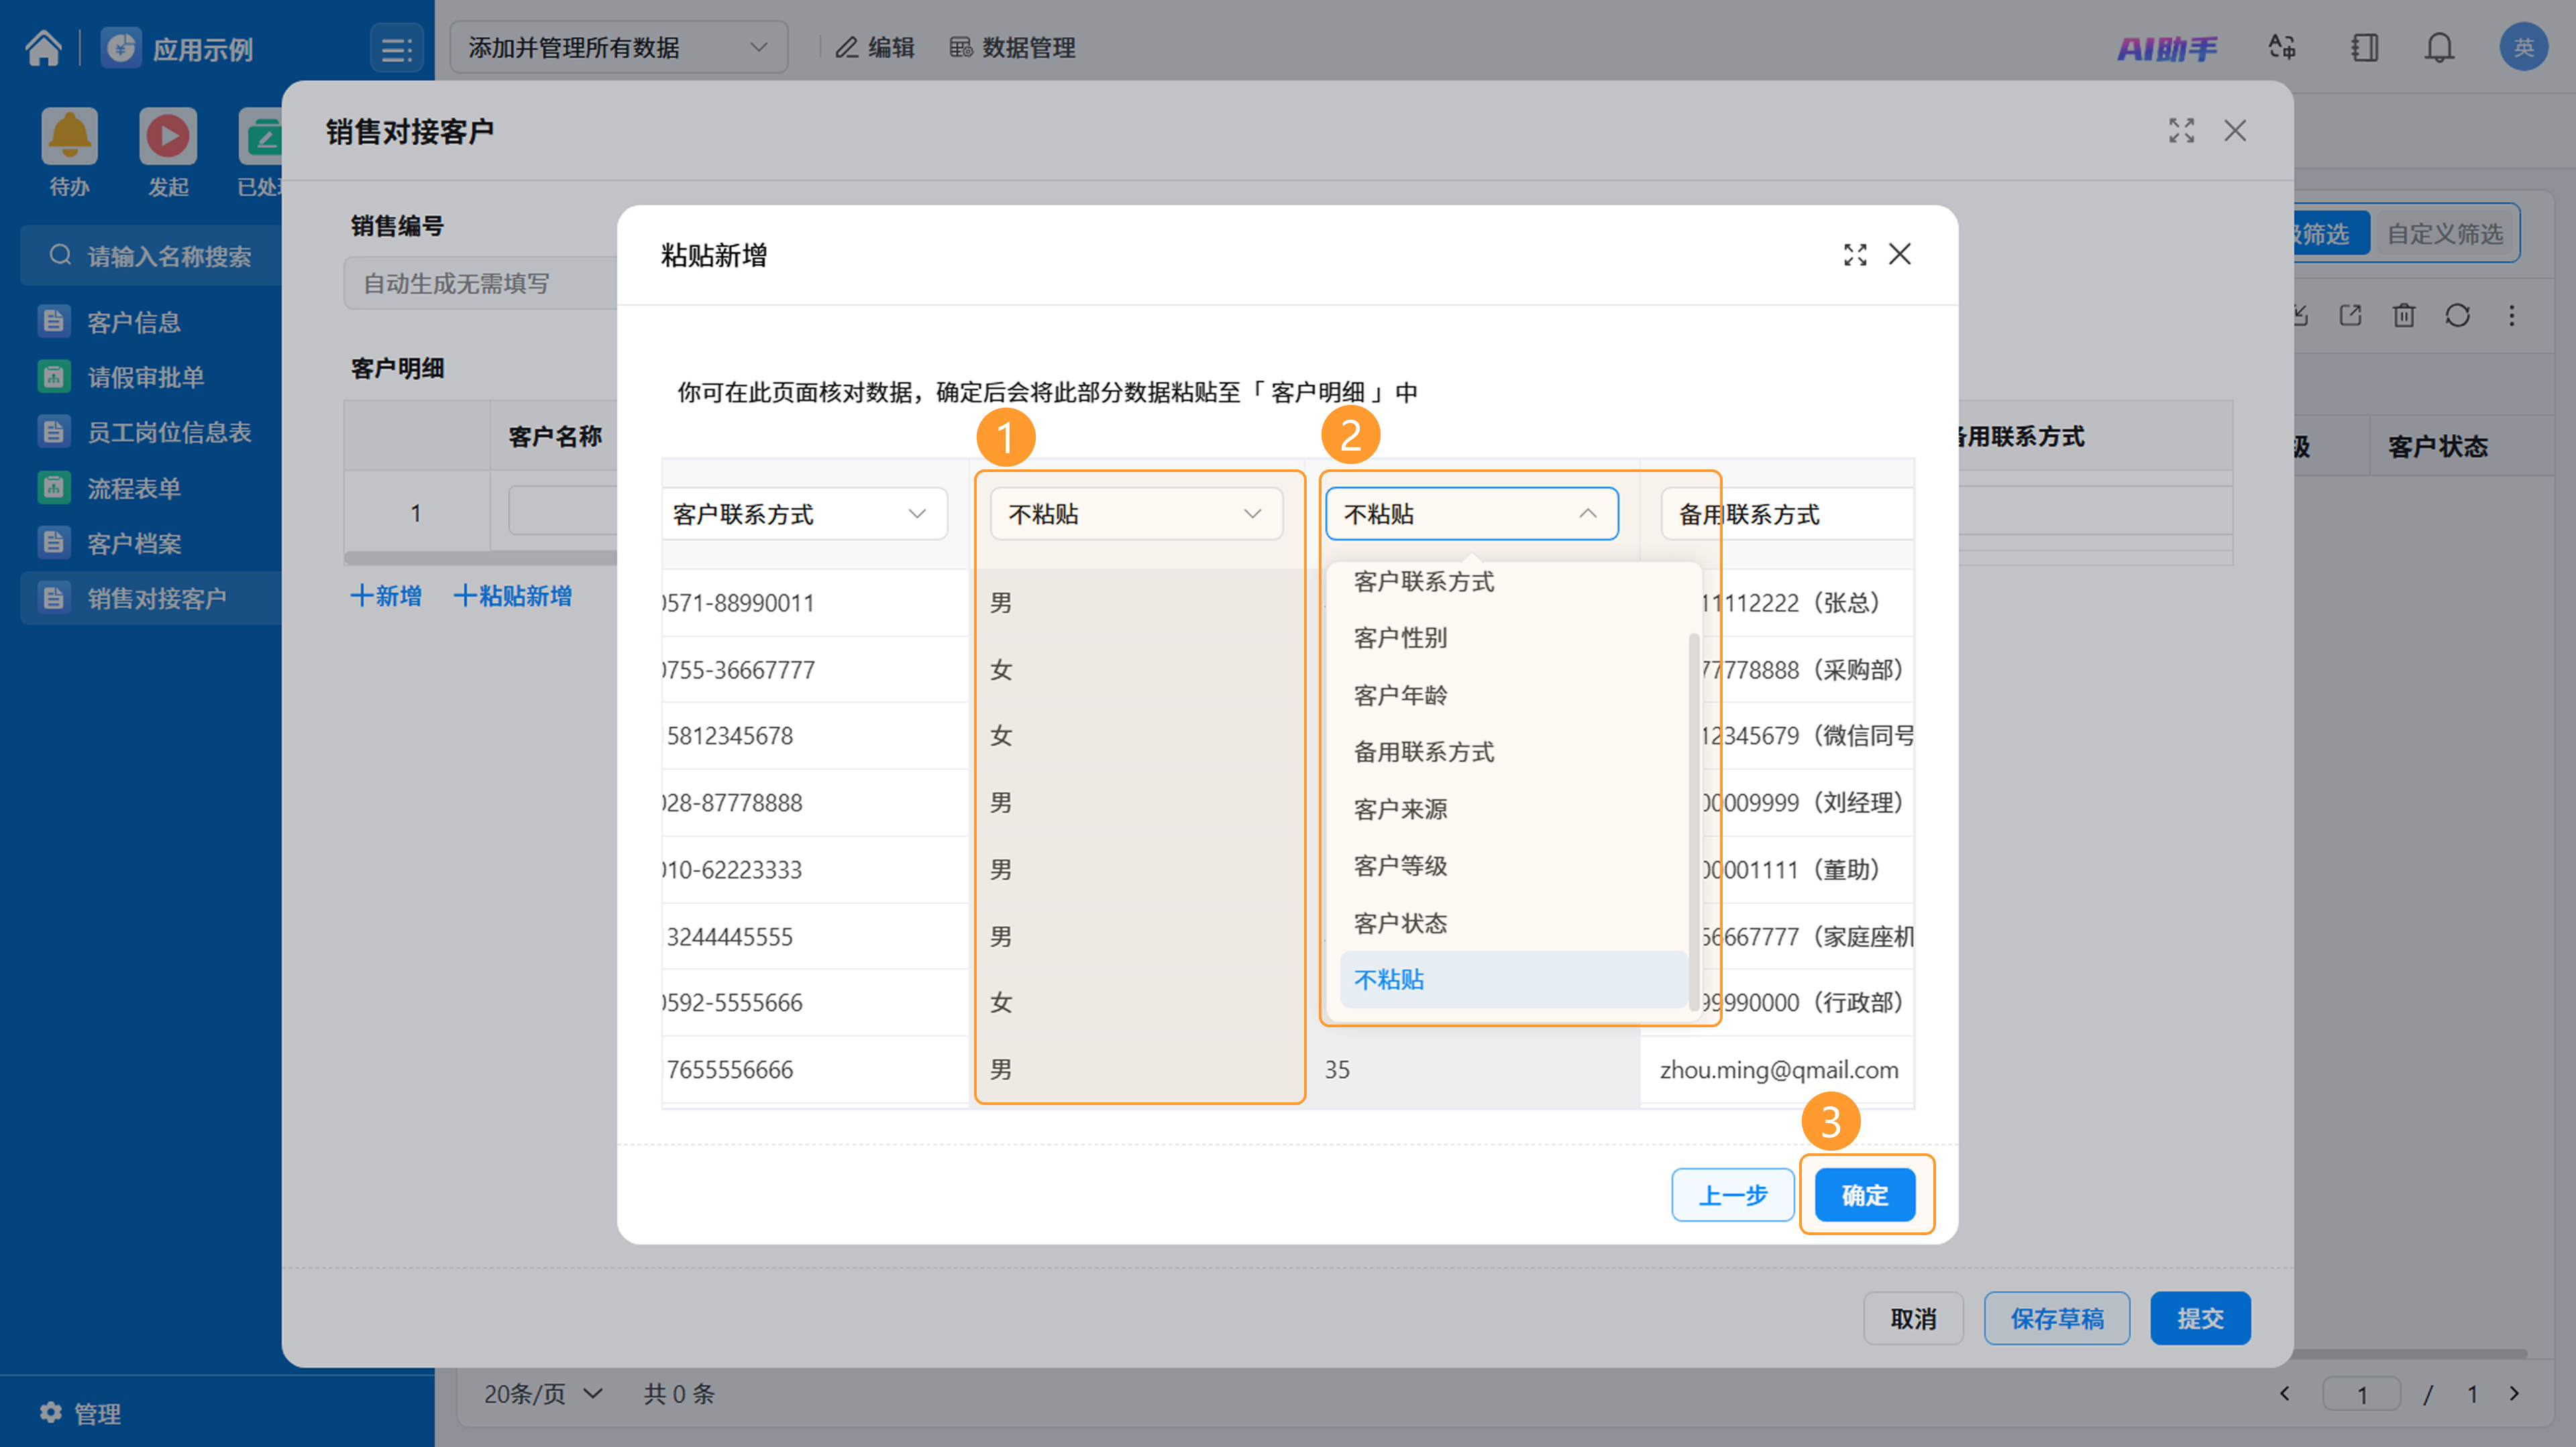Go to the previous page arrow
Screen dimensions: 2576x1447
(2285, 1393)
